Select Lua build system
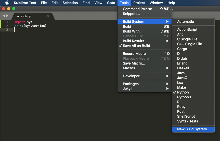 pyautogui.click(x=193, y=83)
